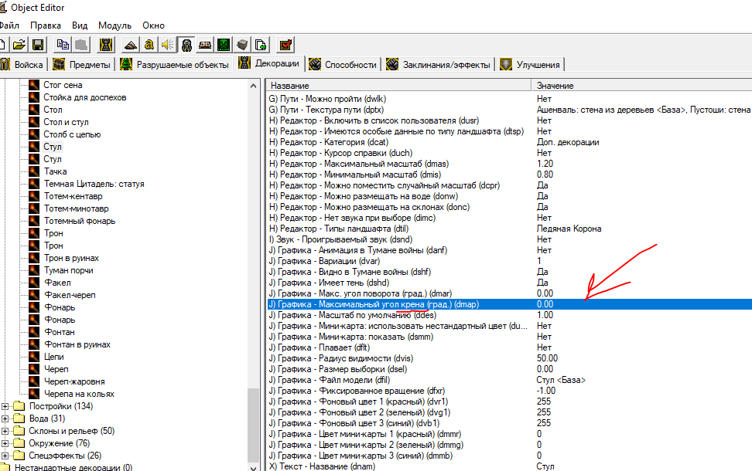Click icon beside Черепа на кольях

[33, 394]
